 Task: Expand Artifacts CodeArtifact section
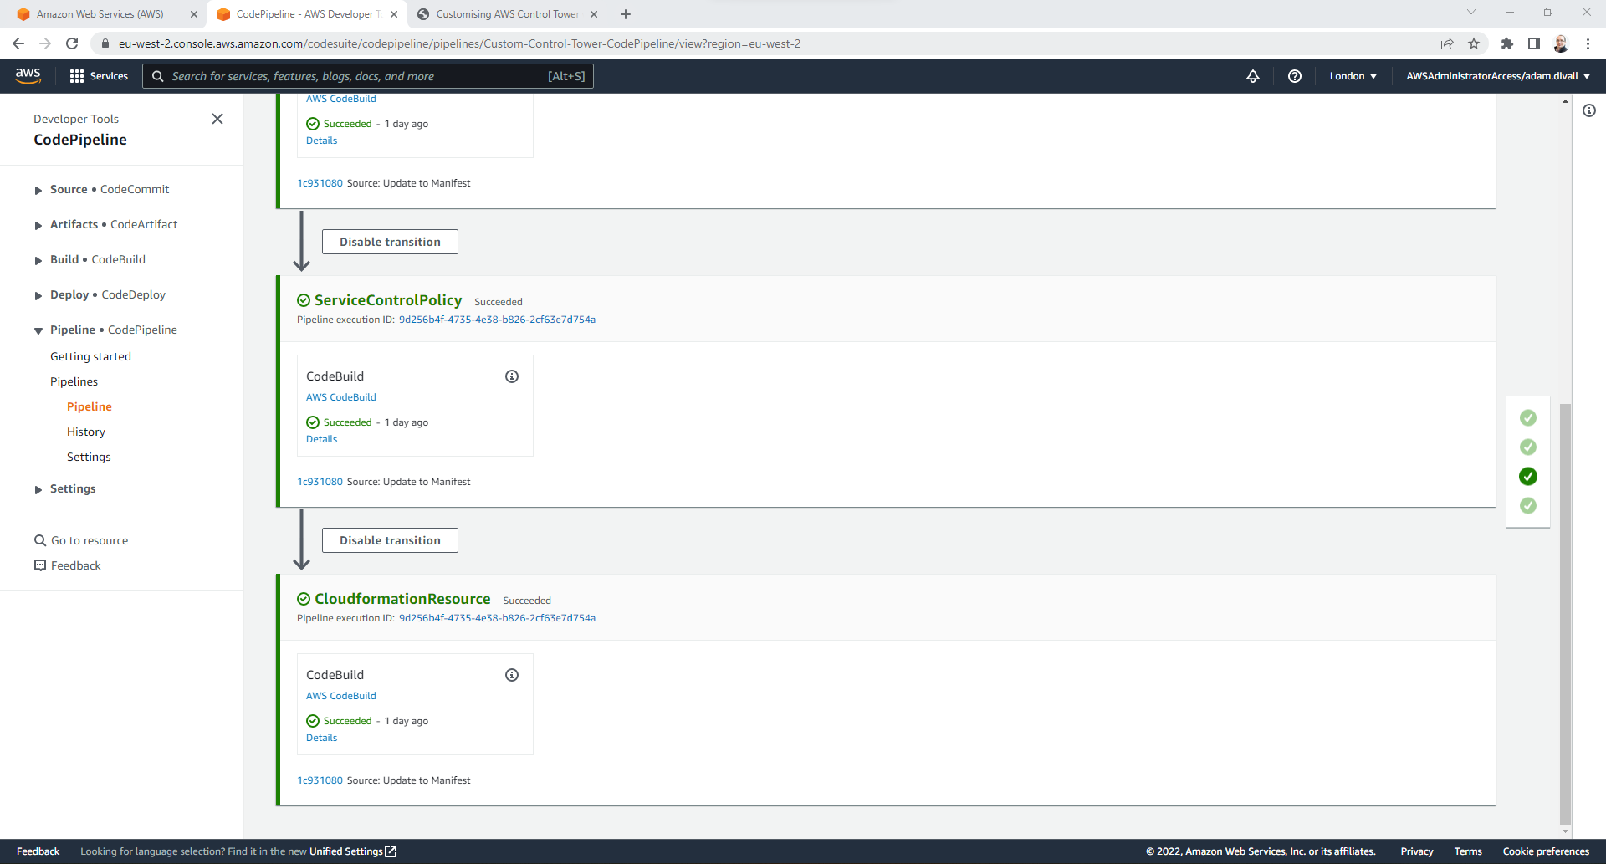pos(38,226)
